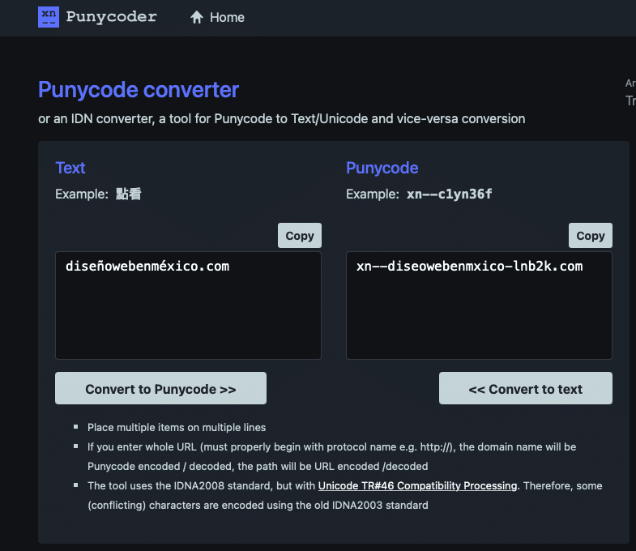The width and height of the screenshot is (636, 551).
Task: Click the Home house icon
Action: (x=197, y=18)
